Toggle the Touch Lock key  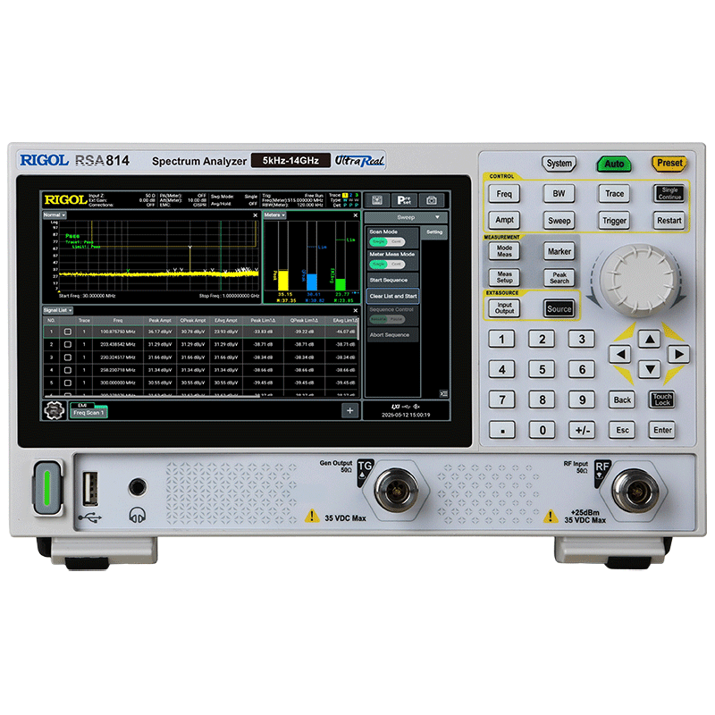pos(662,400)
